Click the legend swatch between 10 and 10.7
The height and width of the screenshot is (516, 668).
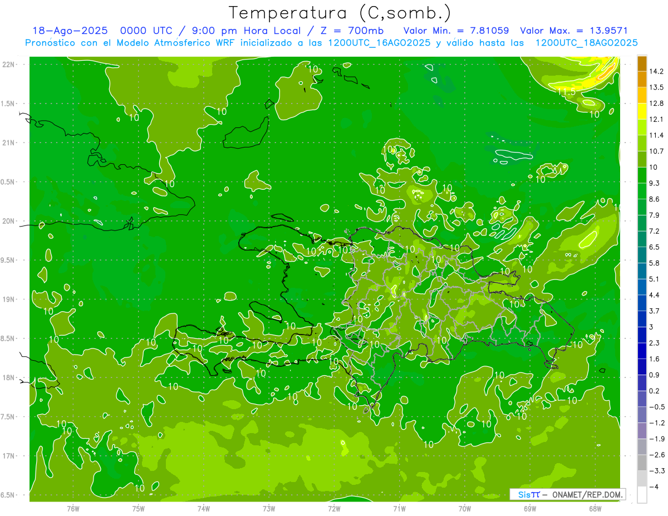coord(642,159)
